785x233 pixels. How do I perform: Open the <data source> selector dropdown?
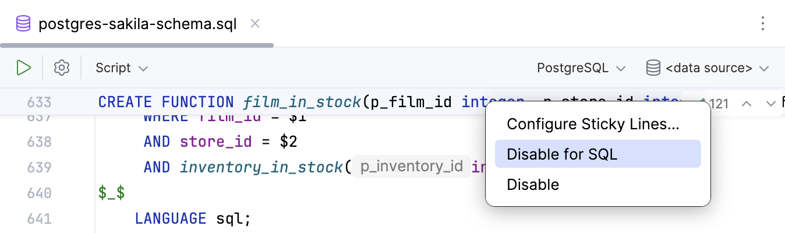tap(716, 68)
